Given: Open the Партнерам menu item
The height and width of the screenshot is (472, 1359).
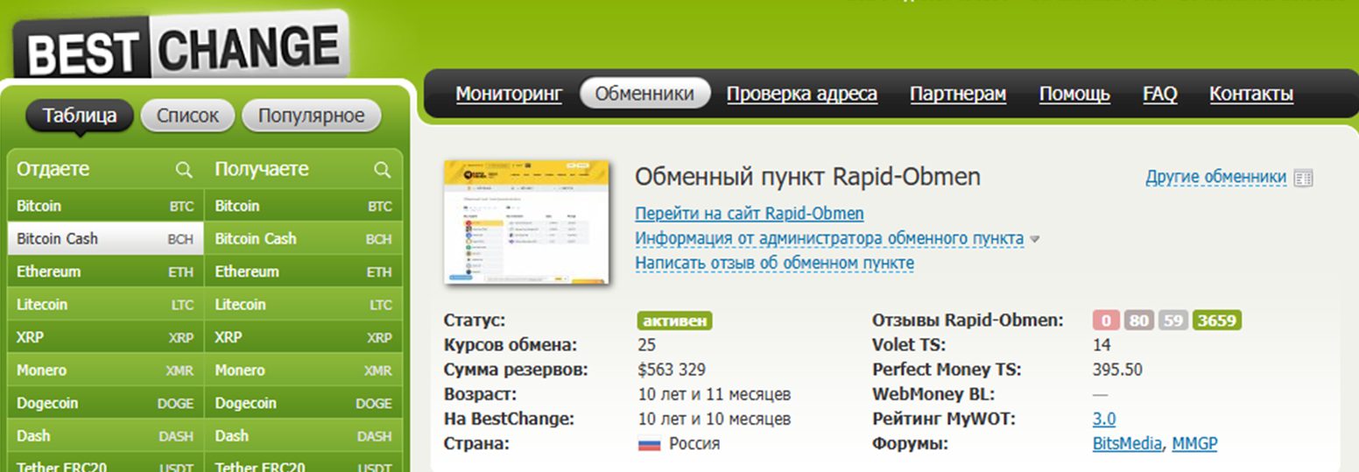Looking at the screenshot, I should click(958, 94).
